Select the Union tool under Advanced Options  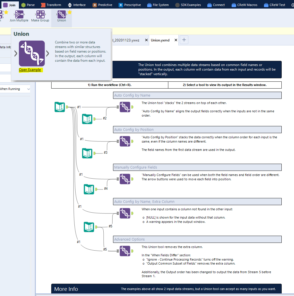pyautogui.click(x=125, y=251)
